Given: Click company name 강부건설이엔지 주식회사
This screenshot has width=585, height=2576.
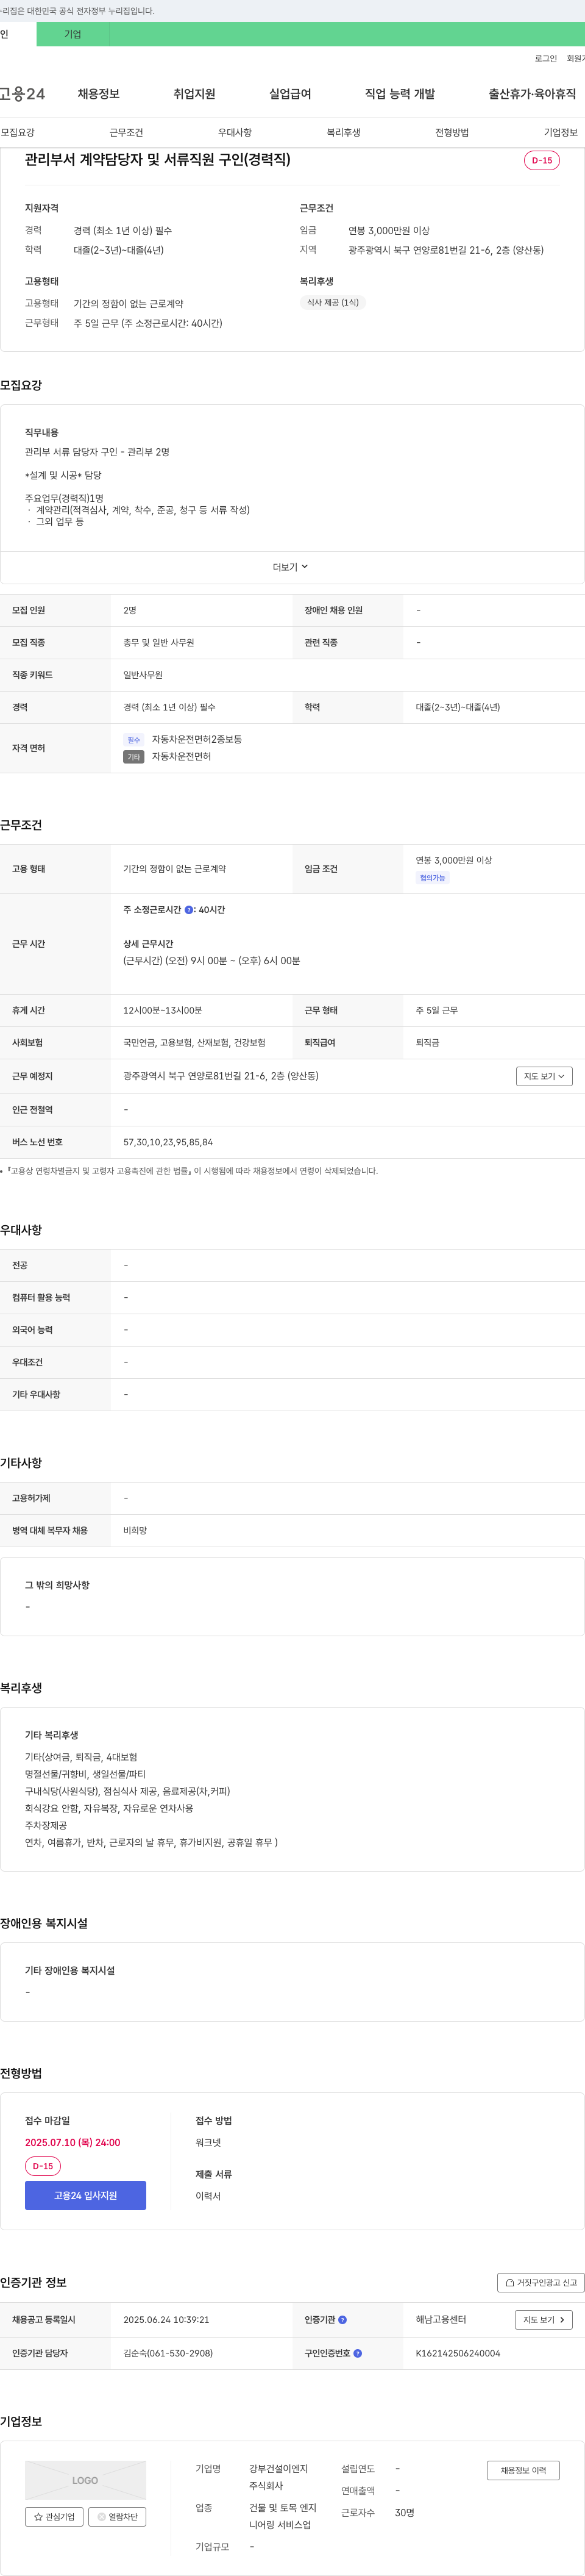Looking at the screenshot, I should [x=279, y=2477].
